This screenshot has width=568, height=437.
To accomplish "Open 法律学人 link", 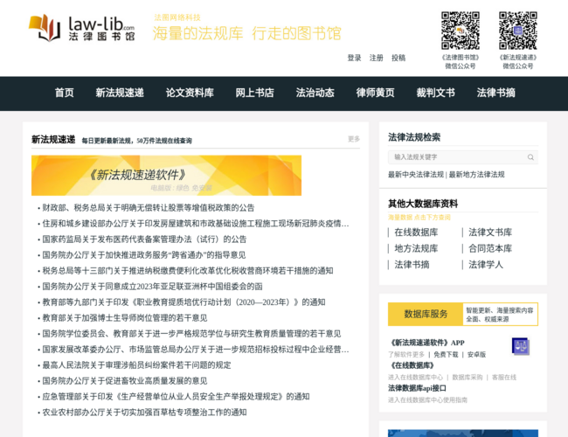I will click(486, 265).
